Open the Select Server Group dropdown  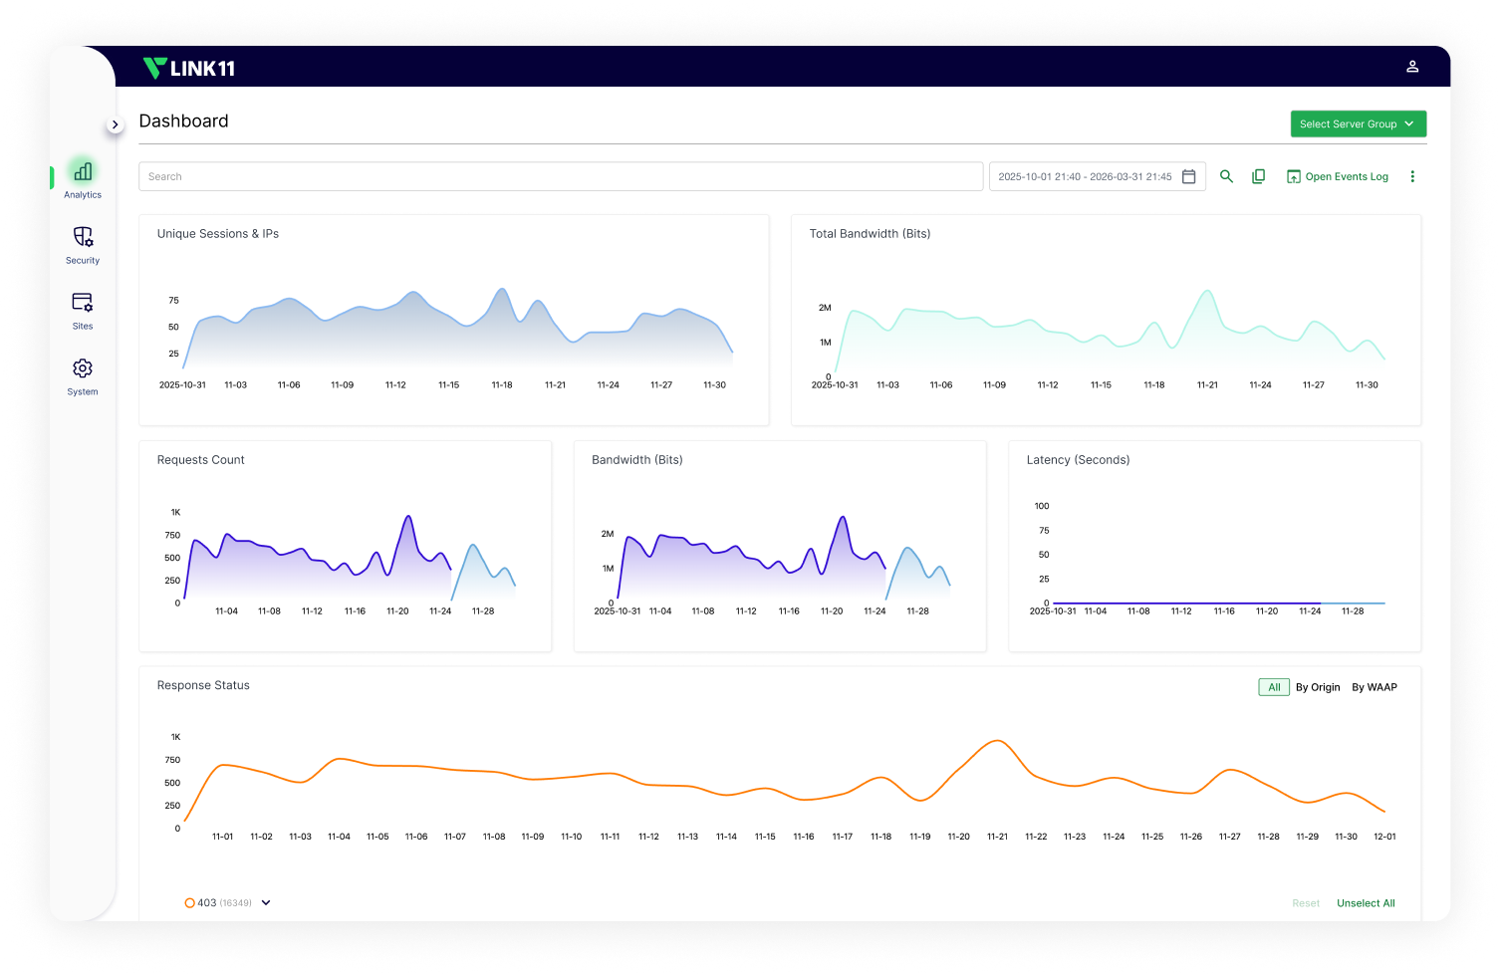pos(1358,124)
